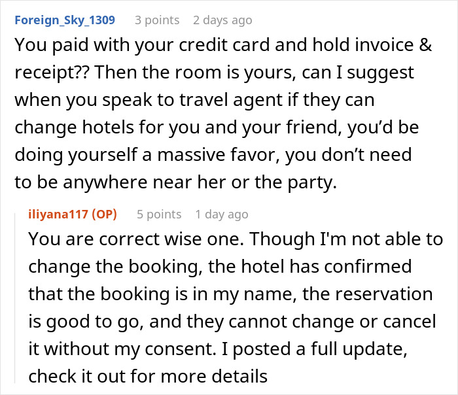Click the '3 points' score label

coord(156,20)
